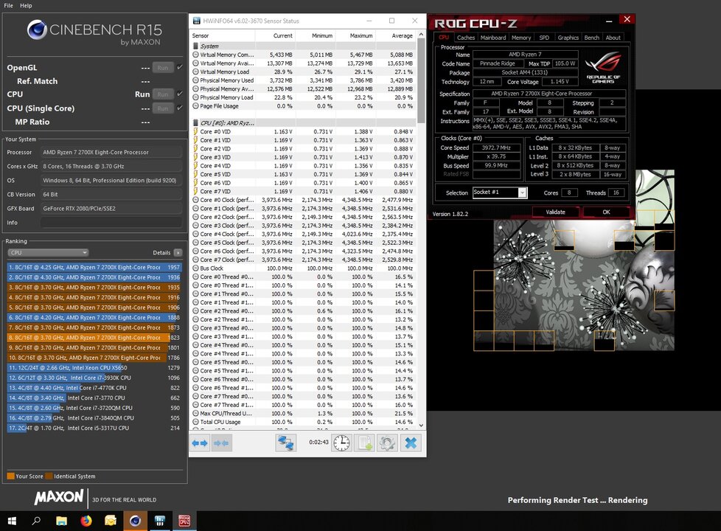
Task: Expand HWiNFO sensor columns with the blue arrows icon
Action: coord(200,443)
